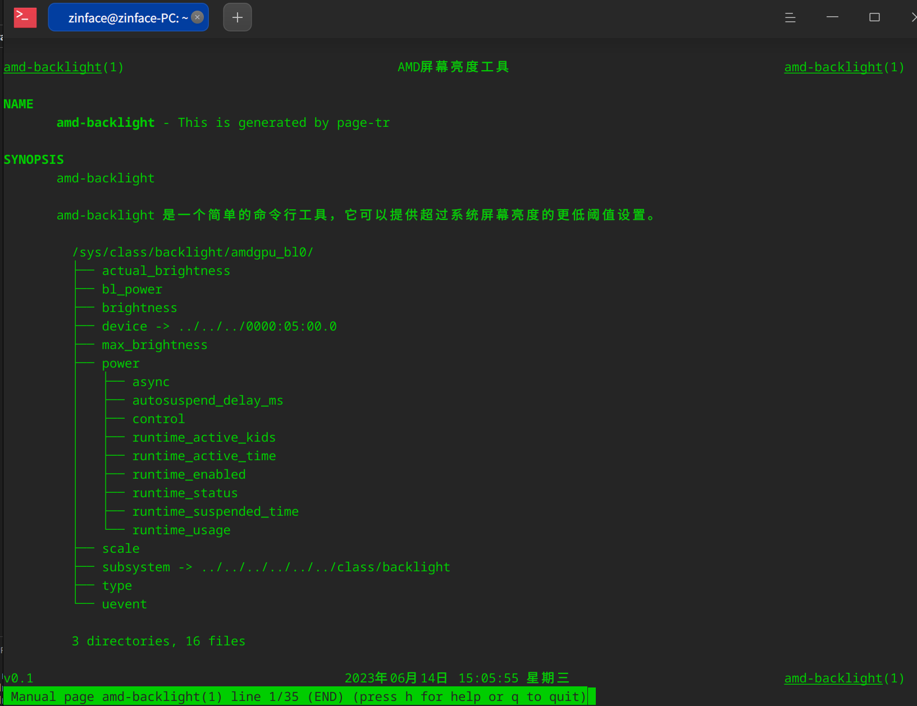
Task: Minimize the terminal window
Action: (x=832, y=17)
